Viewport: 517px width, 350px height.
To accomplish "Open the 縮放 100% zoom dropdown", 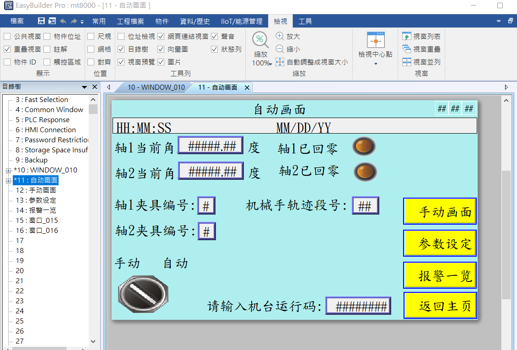I will pyautogui.click(x=262, y=63).
